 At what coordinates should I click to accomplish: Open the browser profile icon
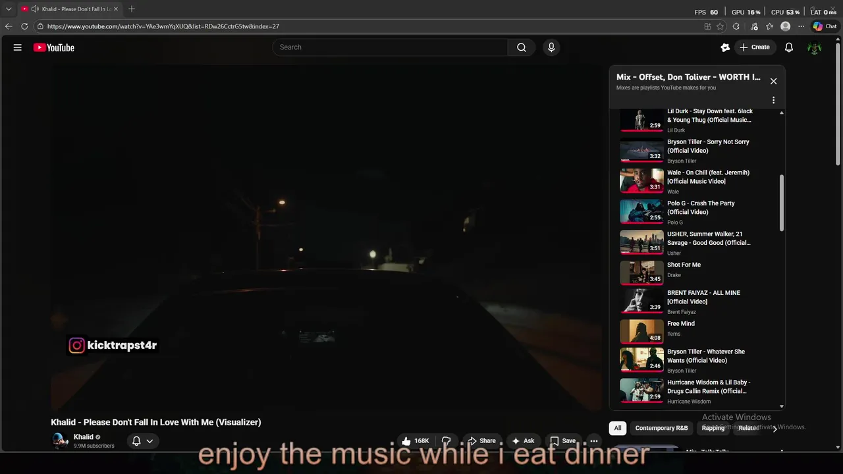785,26
